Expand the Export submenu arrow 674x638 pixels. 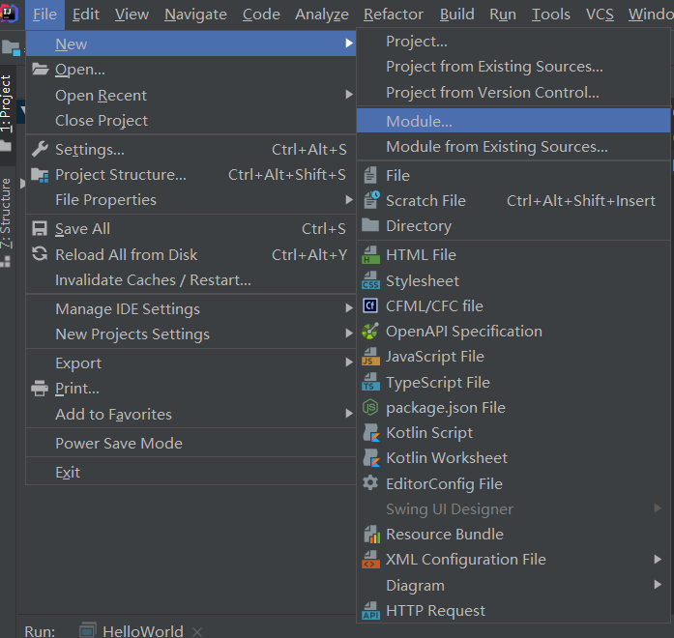(x=349, y=362)
